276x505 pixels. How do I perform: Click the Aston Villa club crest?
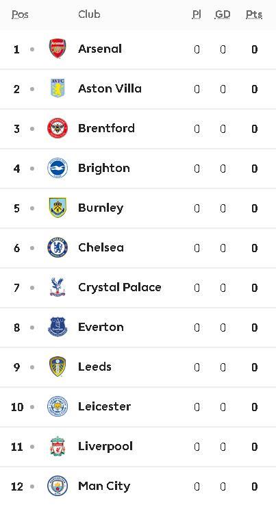pyautogui.click(x=58, y=88)
